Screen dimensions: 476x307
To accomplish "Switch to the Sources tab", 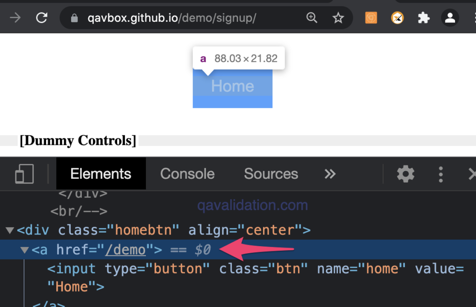I will 271,174.
